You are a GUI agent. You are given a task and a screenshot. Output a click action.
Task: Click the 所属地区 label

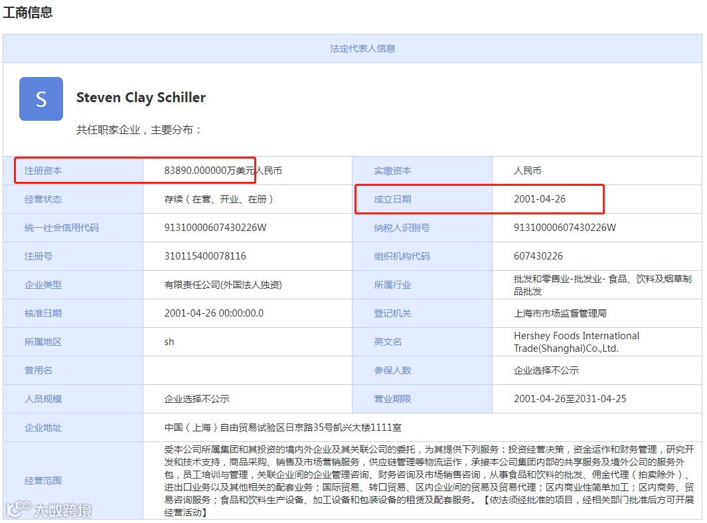(x=43, y=342)
